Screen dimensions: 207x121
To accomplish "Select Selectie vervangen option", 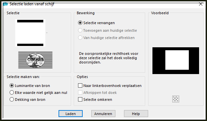I will click(80, 23).
